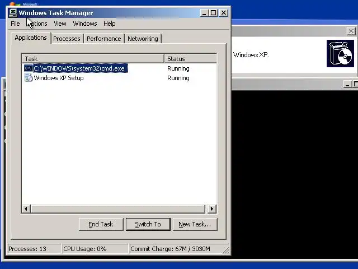
Task: Select the Applications tab
Action: (31, 38)
